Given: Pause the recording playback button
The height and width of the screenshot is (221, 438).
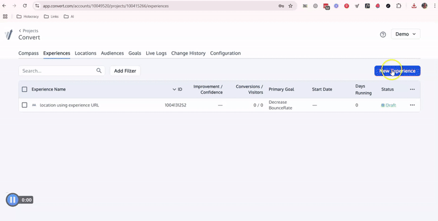Looking at the screenshot, I should click(13, 200).
